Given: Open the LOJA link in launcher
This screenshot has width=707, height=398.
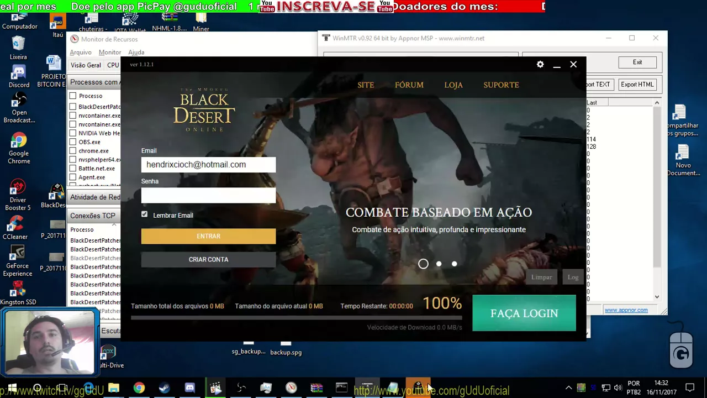Looking at the screenshot, I should [453, 85].
